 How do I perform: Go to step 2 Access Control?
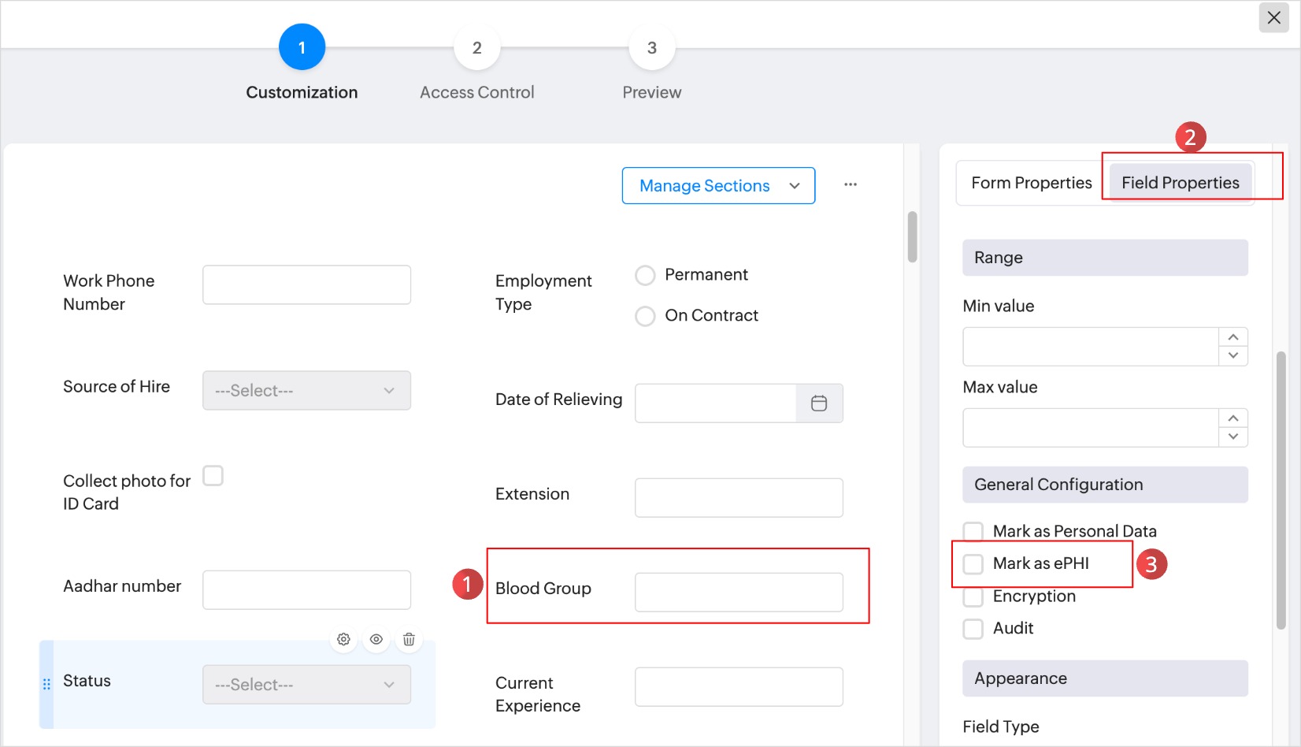(476, 48)
